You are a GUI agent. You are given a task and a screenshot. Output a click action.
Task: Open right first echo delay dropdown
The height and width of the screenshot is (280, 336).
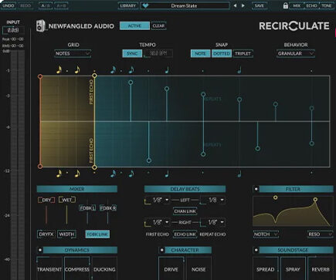coord(157,222)
